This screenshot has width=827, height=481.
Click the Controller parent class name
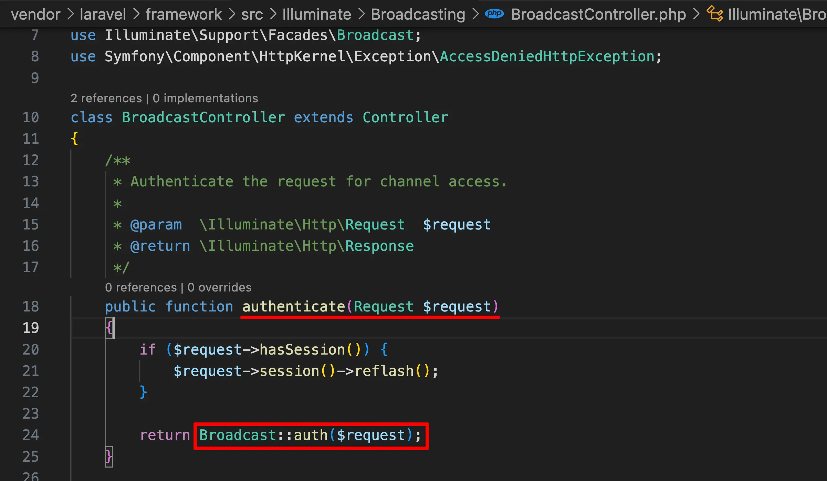click(x=405, y=117)
